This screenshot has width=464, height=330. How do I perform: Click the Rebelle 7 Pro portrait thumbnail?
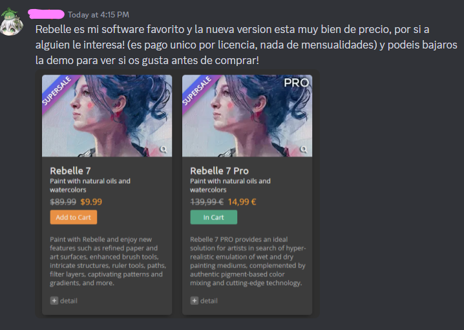coord(247,116)
